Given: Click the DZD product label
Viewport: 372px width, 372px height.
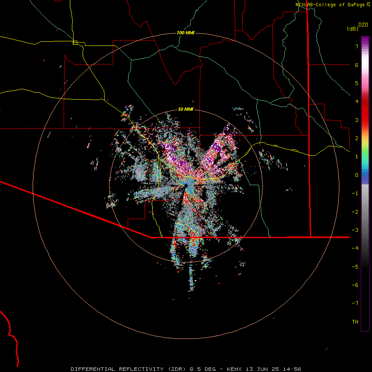Looking at the screenshot, I should [x=363, y=25].
